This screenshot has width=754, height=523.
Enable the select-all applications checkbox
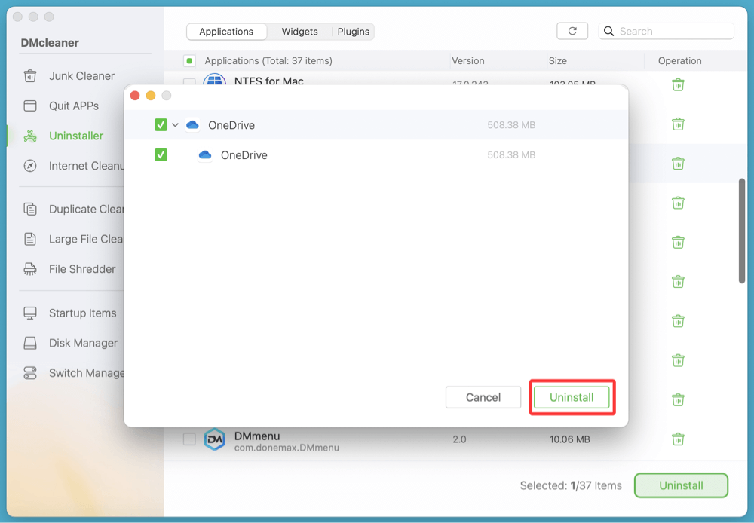pyautogui.click(x=189, y=60)
